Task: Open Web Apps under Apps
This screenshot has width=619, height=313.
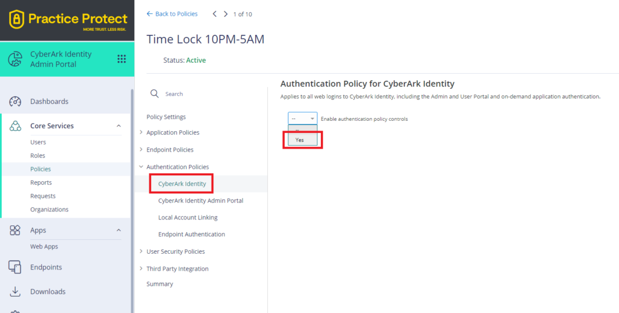Action: [44, 247]
